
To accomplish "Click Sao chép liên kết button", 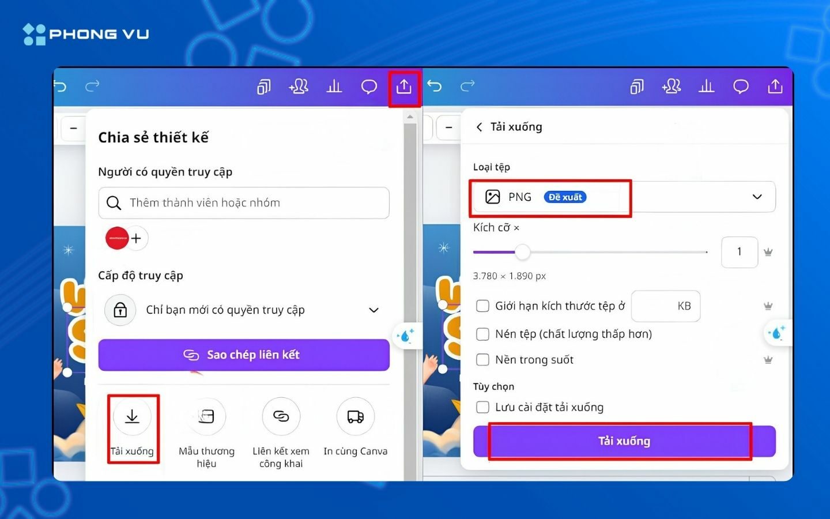I will click(x=244, y=355).
